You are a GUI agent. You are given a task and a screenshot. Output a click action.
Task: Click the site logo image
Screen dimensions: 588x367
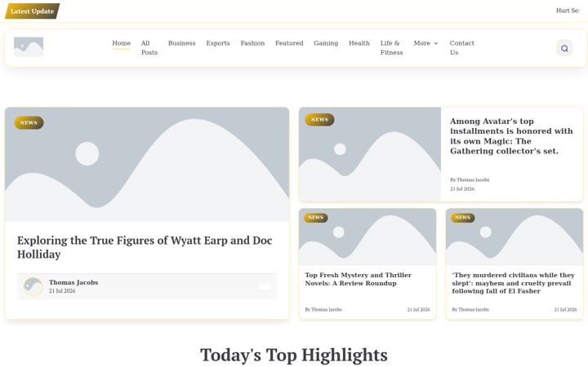[29, 46]
